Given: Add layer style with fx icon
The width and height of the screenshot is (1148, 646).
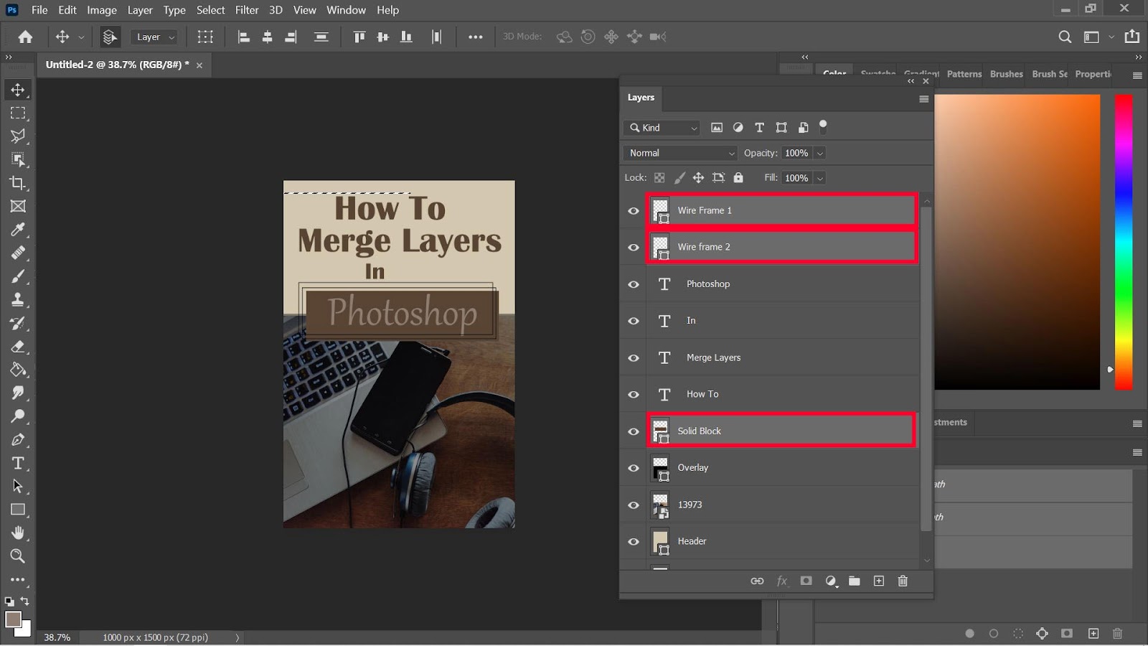Looking at the screenshot, I should coord(782,581).
